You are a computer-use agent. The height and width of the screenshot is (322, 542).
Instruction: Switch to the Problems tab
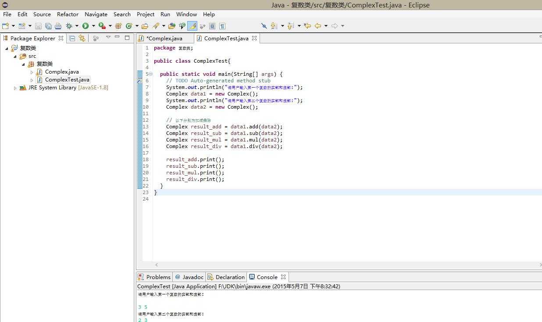pyautogui.click(x=154, y=277)
